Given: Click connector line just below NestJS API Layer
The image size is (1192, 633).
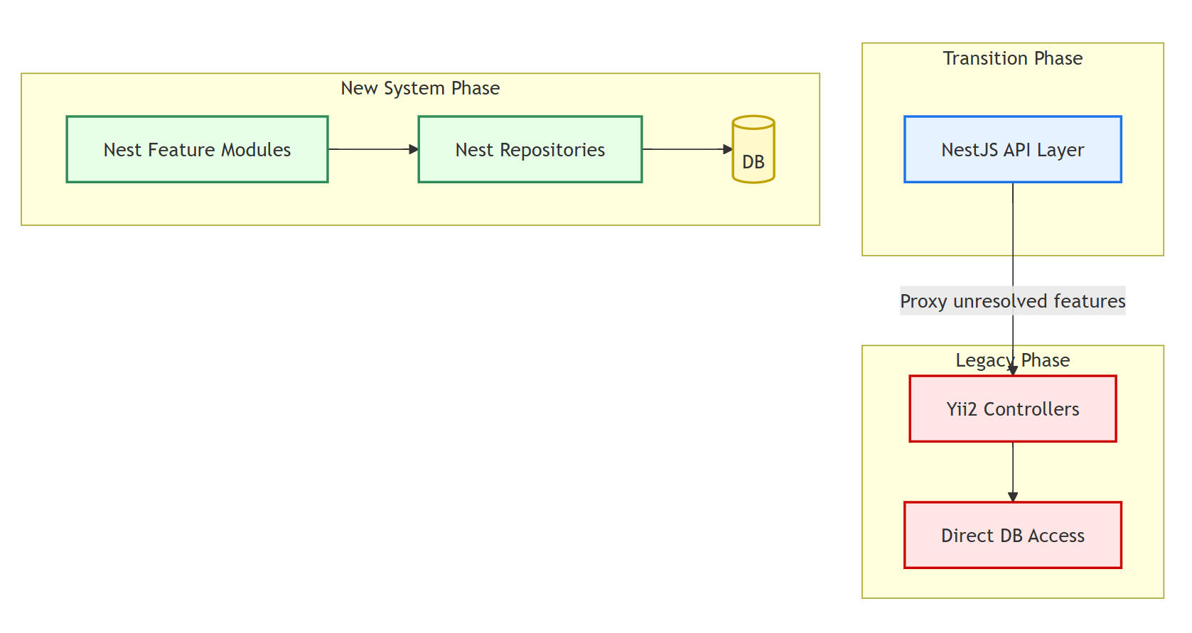Looking at the screenshot, I should pos(1012,213).
